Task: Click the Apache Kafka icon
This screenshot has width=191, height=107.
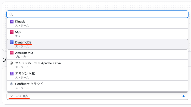Action: click(x=11, y=63)
